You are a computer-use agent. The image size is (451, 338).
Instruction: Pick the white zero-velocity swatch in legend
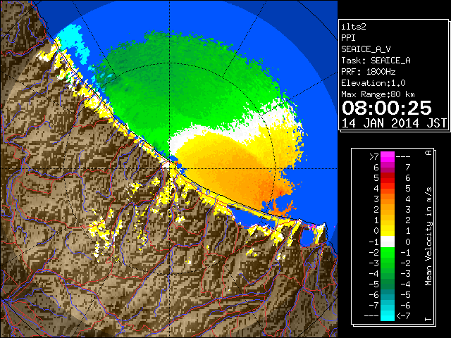(388, 242)
